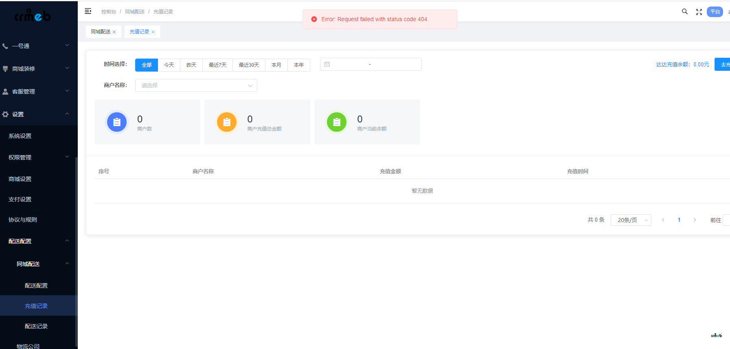Select the 今天 time filter
This screenshot has height=349, width=730.
click(x=169, y=65)
